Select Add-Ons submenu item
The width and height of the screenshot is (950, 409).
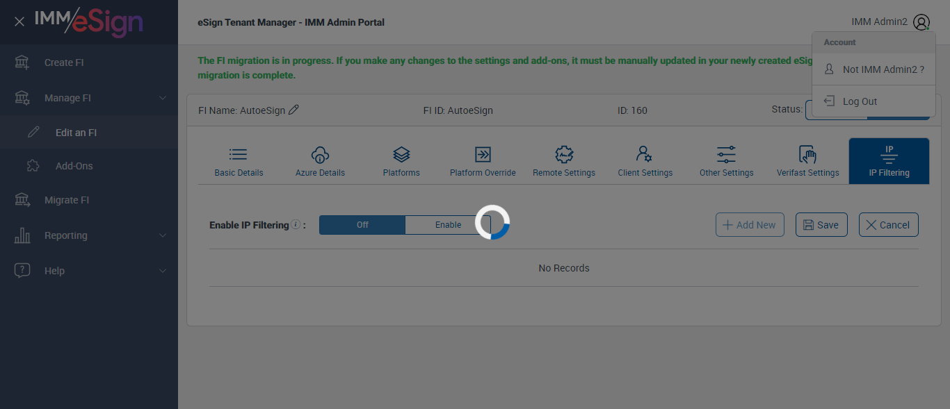(89, 166)
